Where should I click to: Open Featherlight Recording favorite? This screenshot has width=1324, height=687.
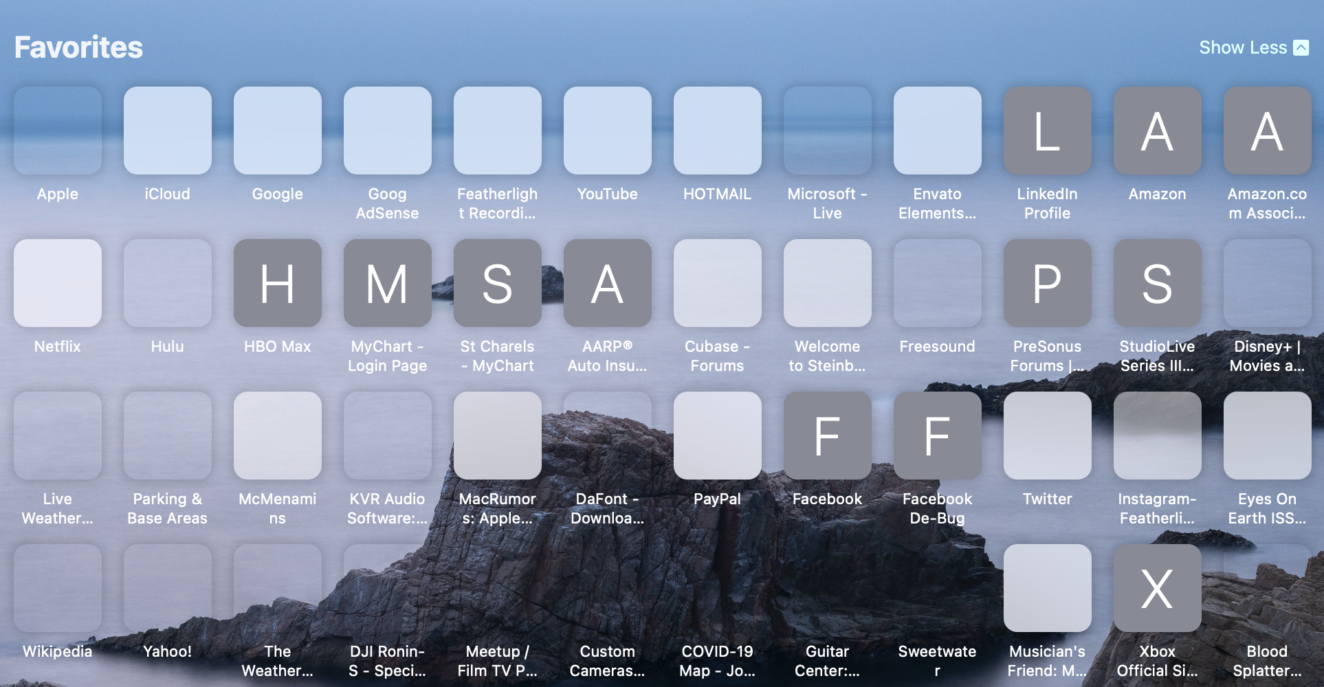[x=498, y=131]
